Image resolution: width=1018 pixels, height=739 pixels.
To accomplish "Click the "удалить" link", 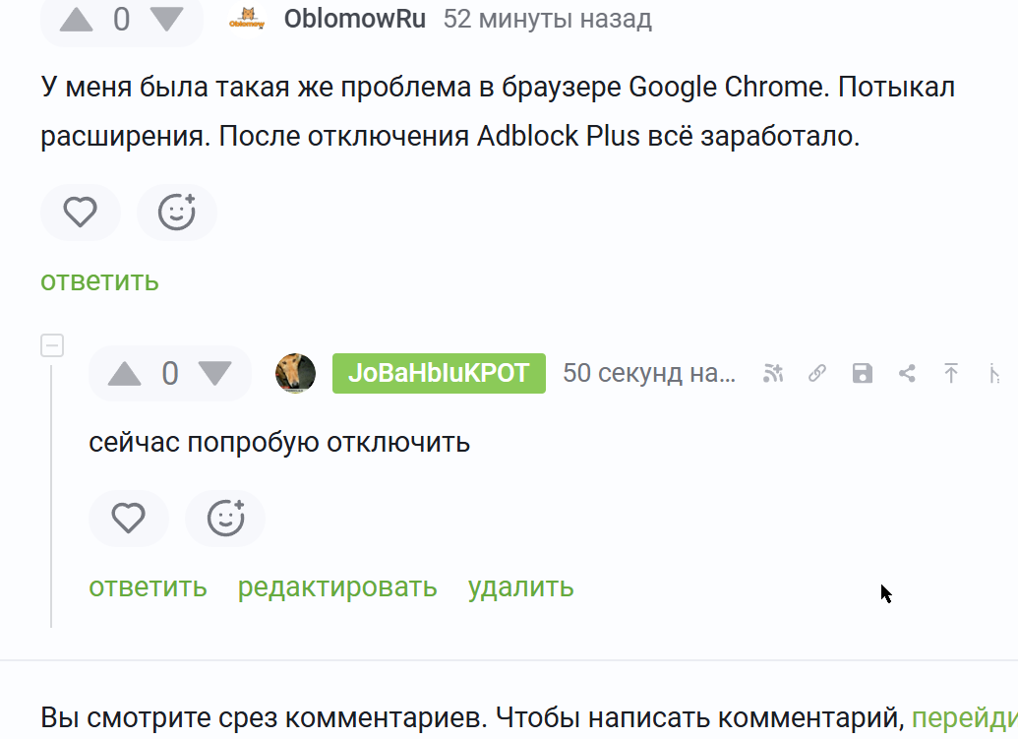I will [x=520, y=587].
